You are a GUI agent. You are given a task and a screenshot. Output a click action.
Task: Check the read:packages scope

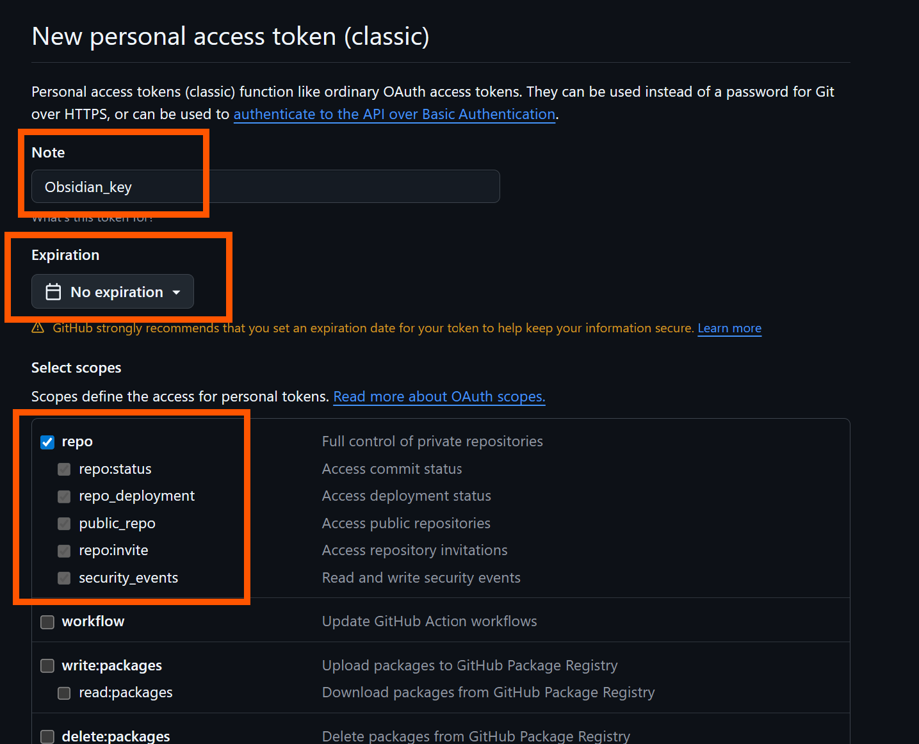[64, 693]
